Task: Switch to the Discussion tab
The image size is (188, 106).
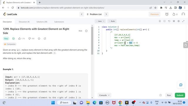Action: [x=24, y=22]
